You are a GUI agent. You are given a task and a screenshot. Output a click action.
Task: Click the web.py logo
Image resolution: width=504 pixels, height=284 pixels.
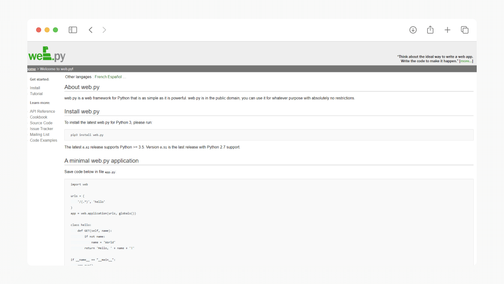click(x=47, y=54)
